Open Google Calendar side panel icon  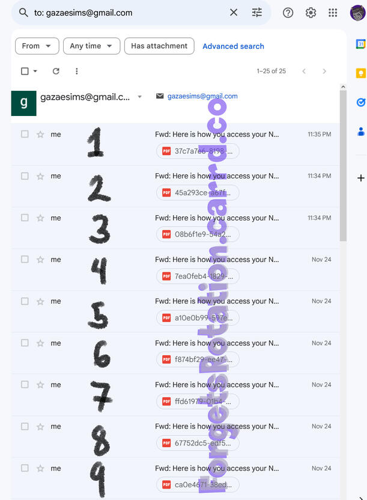pos(360,44)
